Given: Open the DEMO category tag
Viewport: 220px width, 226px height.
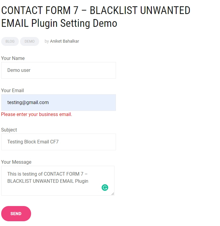Looking at the screenshot, I should click(x=30, y=41).
